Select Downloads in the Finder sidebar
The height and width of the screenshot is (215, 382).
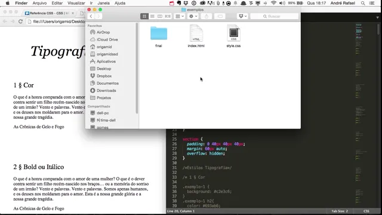tap(106, 90)
